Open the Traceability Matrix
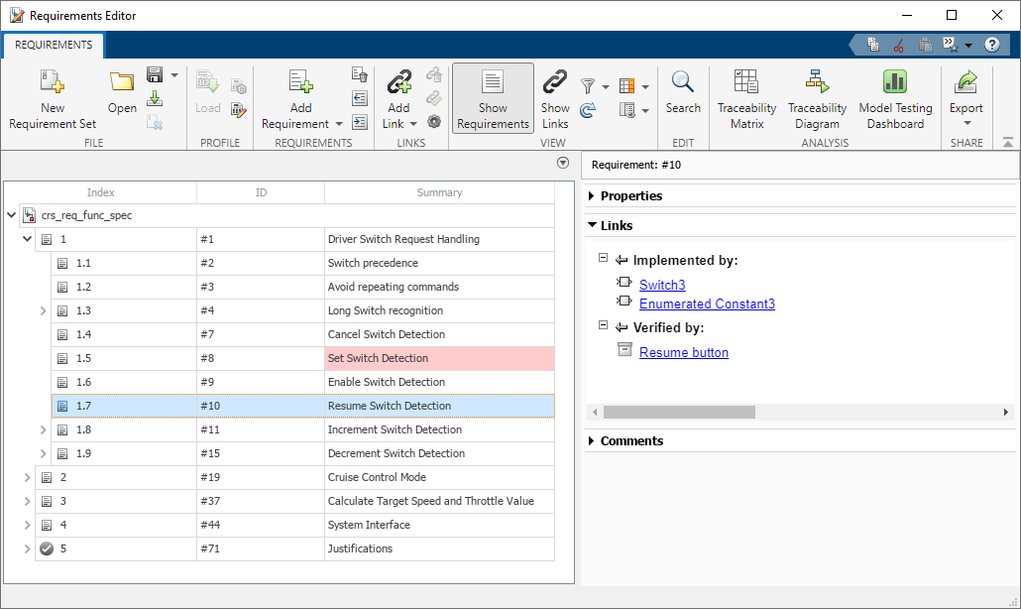Image resolution: width=1021 pixels, height=609 pixels. tap(746, 97)
